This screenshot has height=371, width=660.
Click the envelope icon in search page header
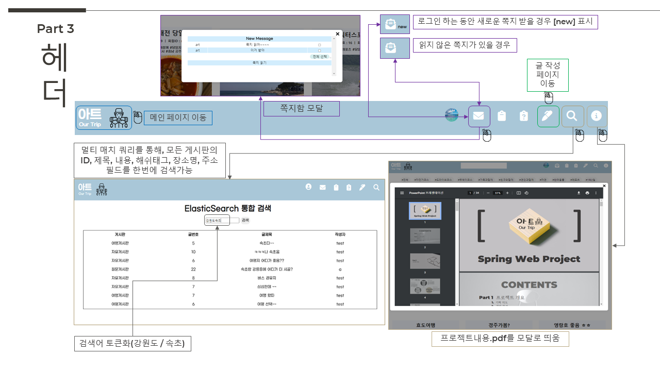click(323, 188)
